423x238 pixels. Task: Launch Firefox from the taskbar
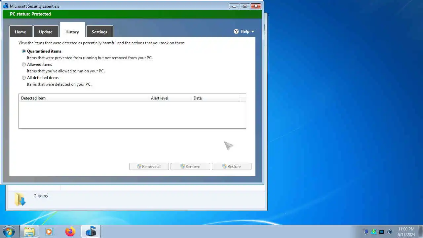pos(70,231)
